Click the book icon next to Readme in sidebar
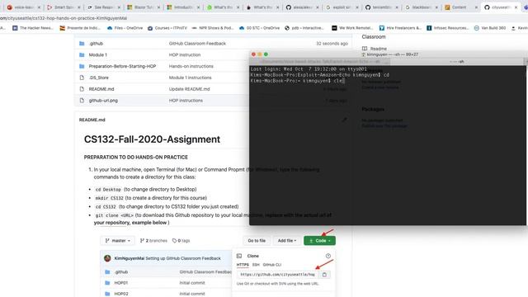528x297 pixels. pos(365,49)
